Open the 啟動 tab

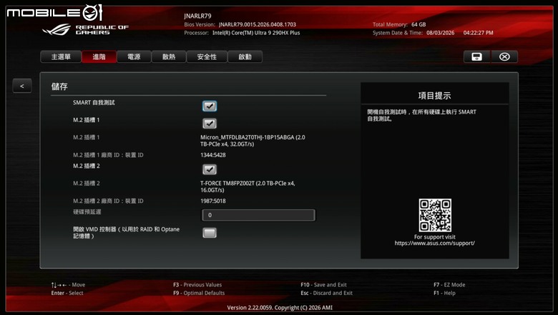pyautogui.click(x=245, y=57)
